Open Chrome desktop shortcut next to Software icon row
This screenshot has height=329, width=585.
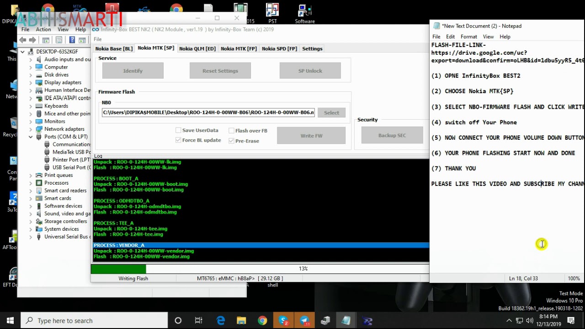click(x=176, y=10)
